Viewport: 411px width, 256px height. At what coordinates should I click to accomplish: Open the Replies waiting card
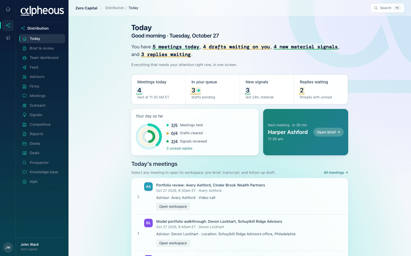[x=321, y=89]
